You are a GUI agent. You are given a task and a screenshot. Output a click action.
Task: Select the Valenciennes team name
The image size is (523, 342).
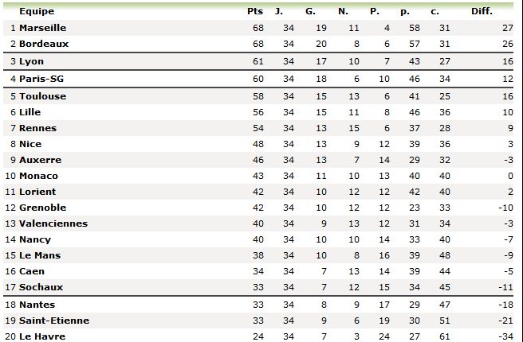coord(53,223)
